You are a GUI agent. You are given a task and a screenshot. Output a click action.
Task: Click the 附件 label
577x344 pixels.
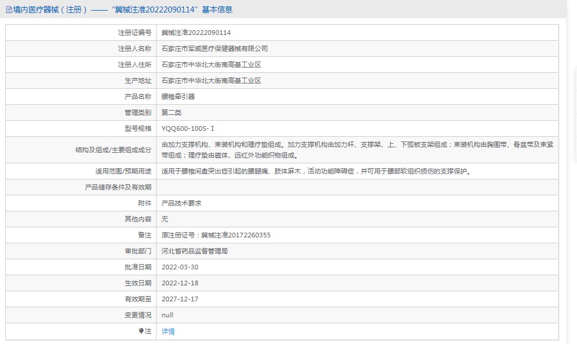click(x=145, y=203)
